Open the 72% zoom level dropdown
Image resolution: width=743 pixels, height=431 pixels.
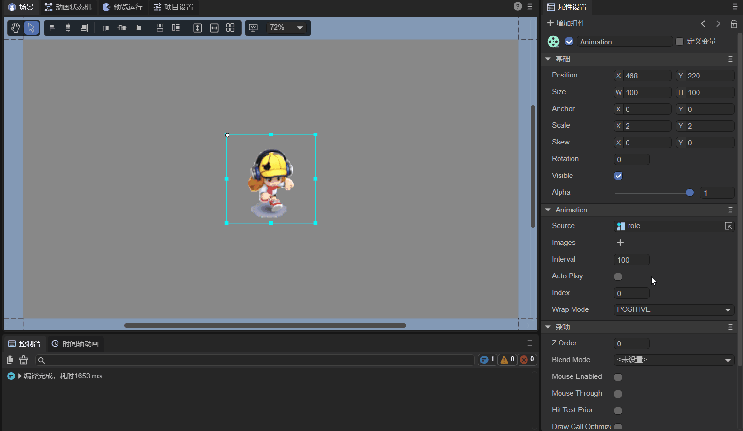[286, 28]
